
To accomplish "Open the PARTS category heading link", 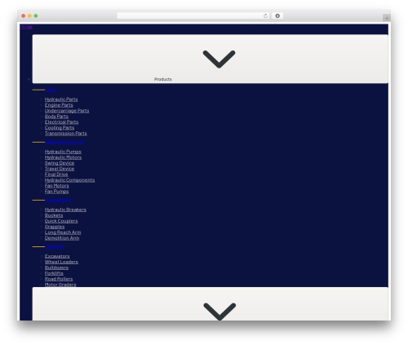I will (51, 90).
